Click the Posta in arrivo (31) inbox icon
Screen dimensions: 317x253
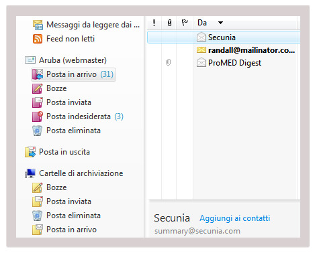click(38, 74)
